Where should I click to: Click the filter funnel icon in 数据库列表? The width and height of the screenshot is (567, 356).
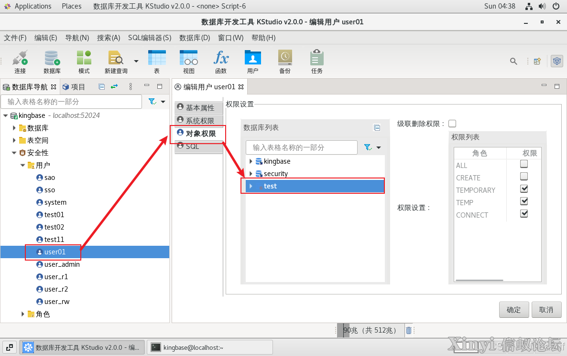(x=368, y=147)
